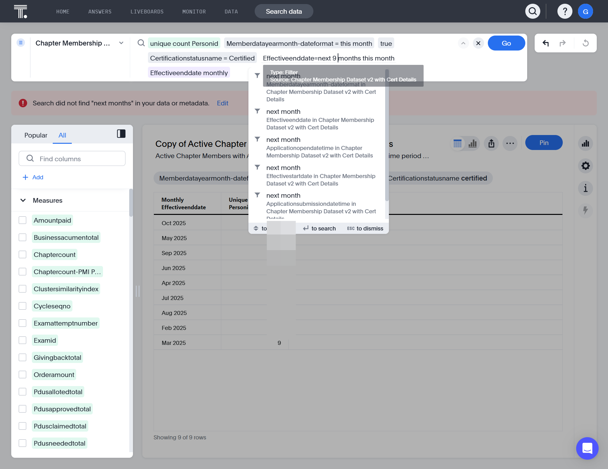This screenshot has width=608, height=469.
Task: Click the Add column link
Action: click(x=33, y=177)
